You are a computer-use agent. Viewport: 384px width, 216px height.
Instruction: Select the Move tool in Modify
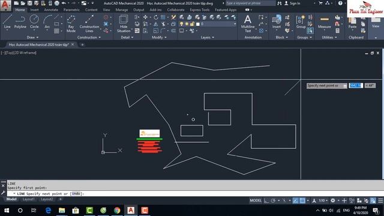[x=145, y=17]
